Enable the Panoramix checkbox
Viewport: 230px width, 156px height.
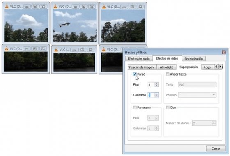[x=135, y=108]
